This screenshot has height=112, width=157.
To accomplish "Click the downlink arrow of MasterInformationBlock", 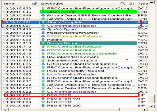I will coord(43,33).
